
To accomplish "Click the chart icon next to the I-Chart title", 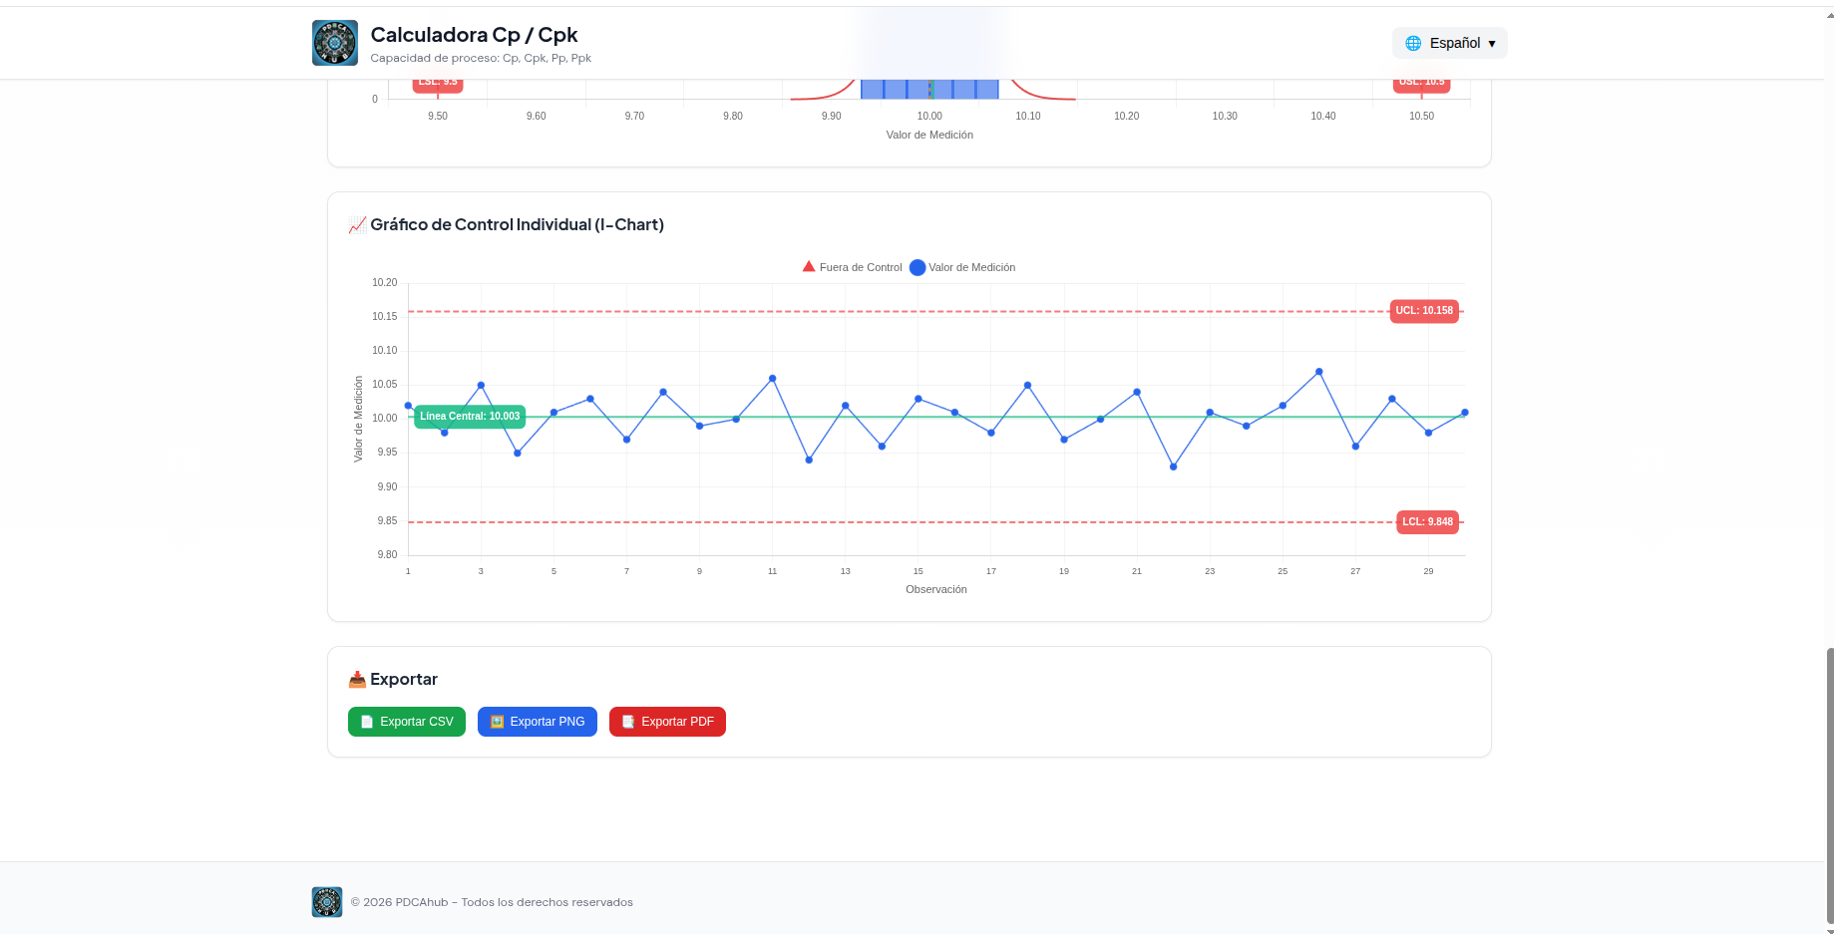I will 357,225.
